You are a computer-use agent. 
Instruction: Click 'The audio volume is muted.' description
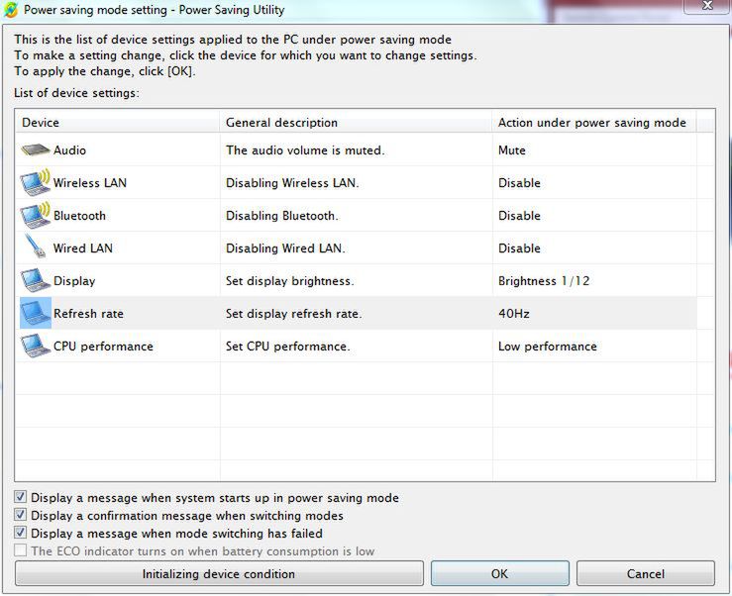(305, 150)
